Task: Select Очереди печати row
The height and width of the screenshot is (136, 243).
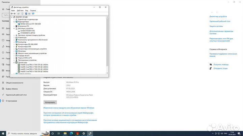Action: [x=24, y=56]
